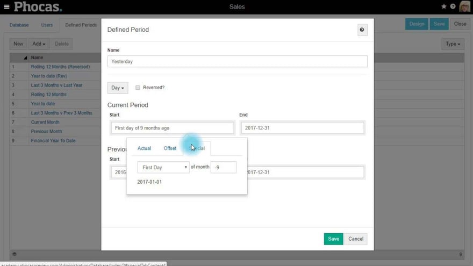The image size is (473, 266).
Task: Click the icon in the bottom-left footer
Action: point(15,254)
